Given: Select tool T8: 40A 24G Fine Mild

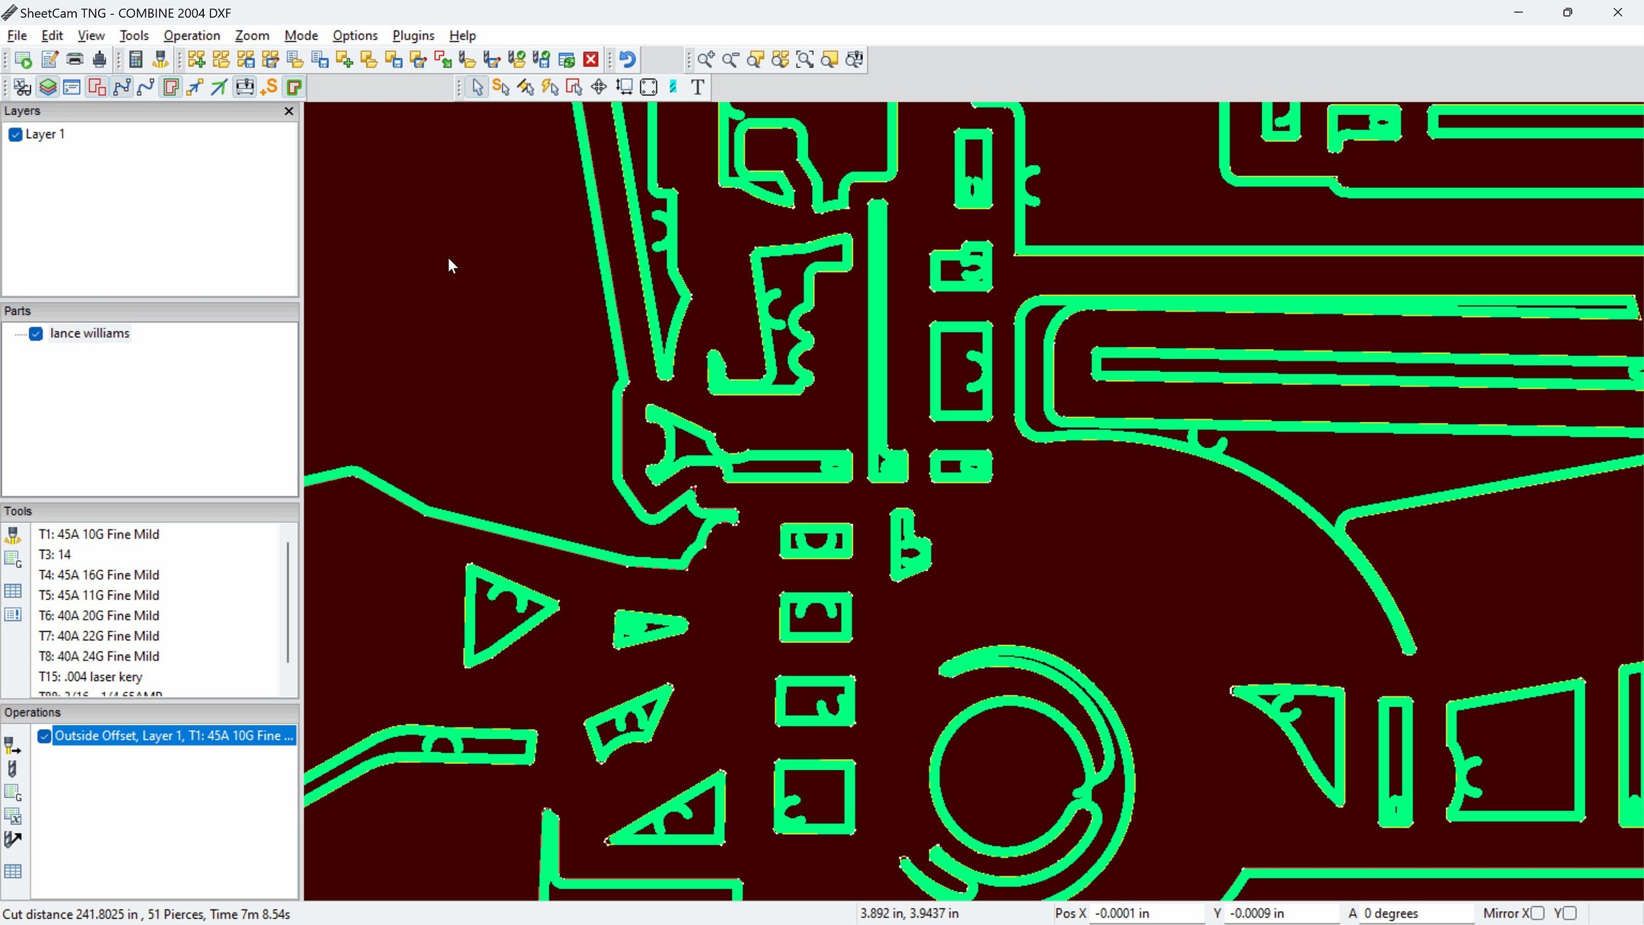Looking at the screenshot, I should [x=99, y=657].
